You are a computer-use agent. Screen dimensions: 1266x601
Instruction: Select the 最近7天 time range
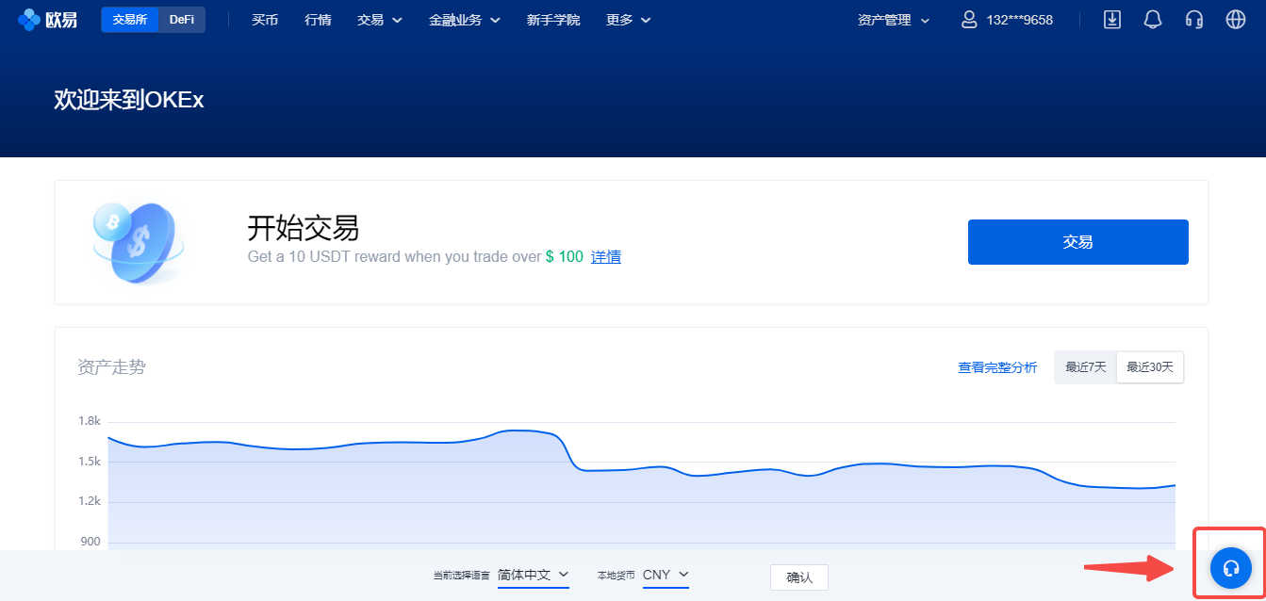pyautogui.click(x=1086, y=367)
